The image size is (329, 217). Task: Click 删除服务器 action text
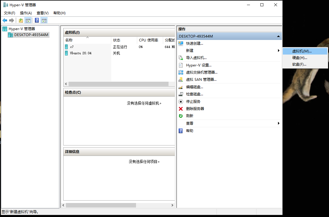[x=195, y=109]
